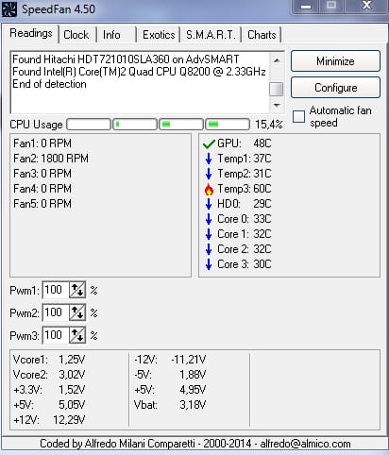Select the 'Fan5: 0 RPM' reading

[x=42, y=204]
